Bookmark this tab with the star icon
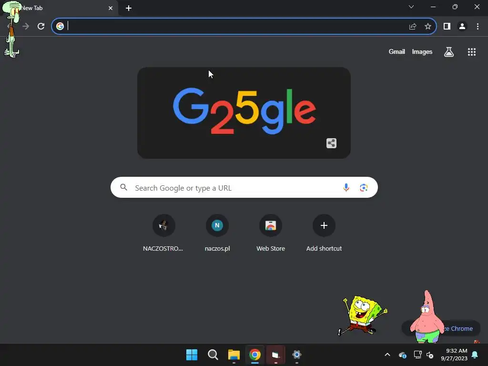The image size is (488, 366). [428, 26]
